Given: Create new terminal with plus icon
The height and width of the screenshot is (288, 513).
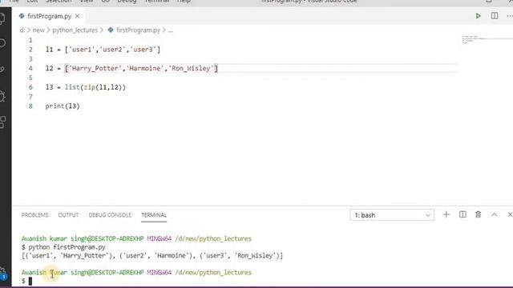Looking at the screenshot, I should coord(446,214).
